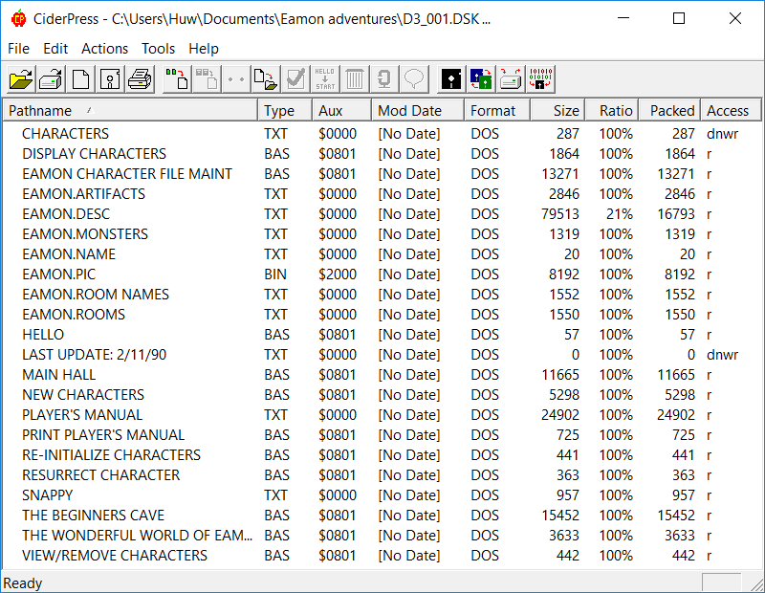Open the Tools menu
The height and width of the screenshot is (593, 765).
(158, 49)
